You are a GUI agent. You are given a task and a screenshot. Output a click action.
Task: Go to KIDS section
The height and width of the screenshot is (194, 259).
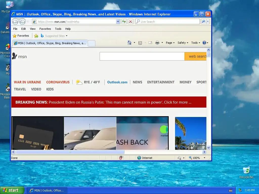[50, 89]
